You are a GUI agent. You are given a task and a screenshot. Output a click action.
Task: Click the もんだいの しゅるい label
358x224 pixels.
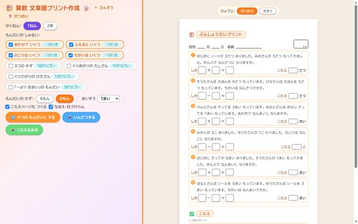pyautogui.click(x=23, y=35)
